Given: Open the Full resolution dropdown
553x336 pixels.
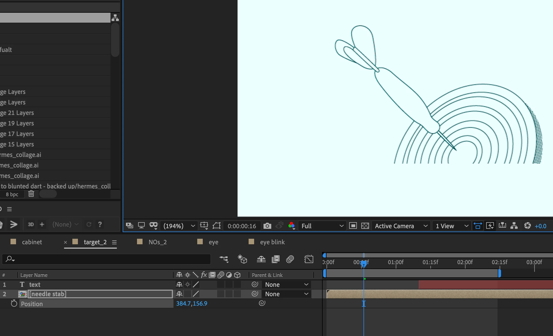Looking at the screenshot, I should 322,226.
